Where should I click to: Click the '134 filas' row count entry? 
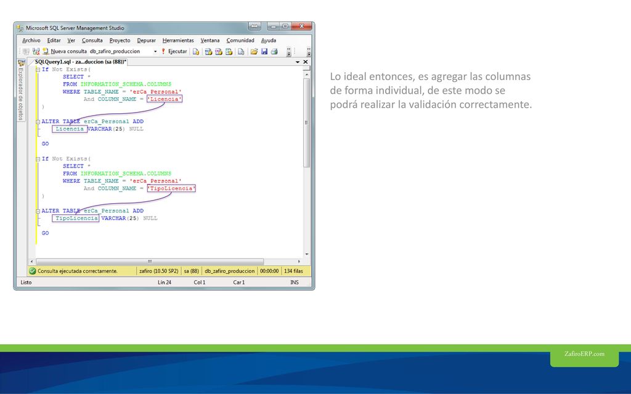pyautogui.click(x=294, y=271)
